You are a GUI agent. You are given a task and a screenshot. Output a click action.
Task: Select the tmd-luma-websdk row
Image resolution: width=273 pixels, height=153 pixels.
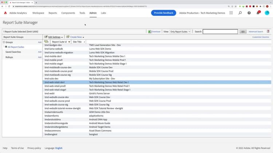coord(157,49)
